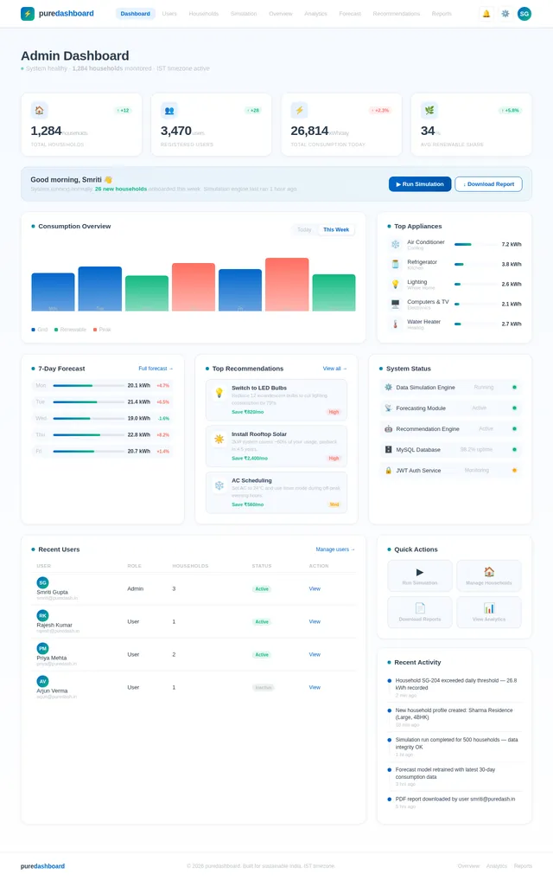The width and height of the screenshot is (553, 880).
Task: Click the lightning icon on Total Consumption card
Action: click(299, 111)
